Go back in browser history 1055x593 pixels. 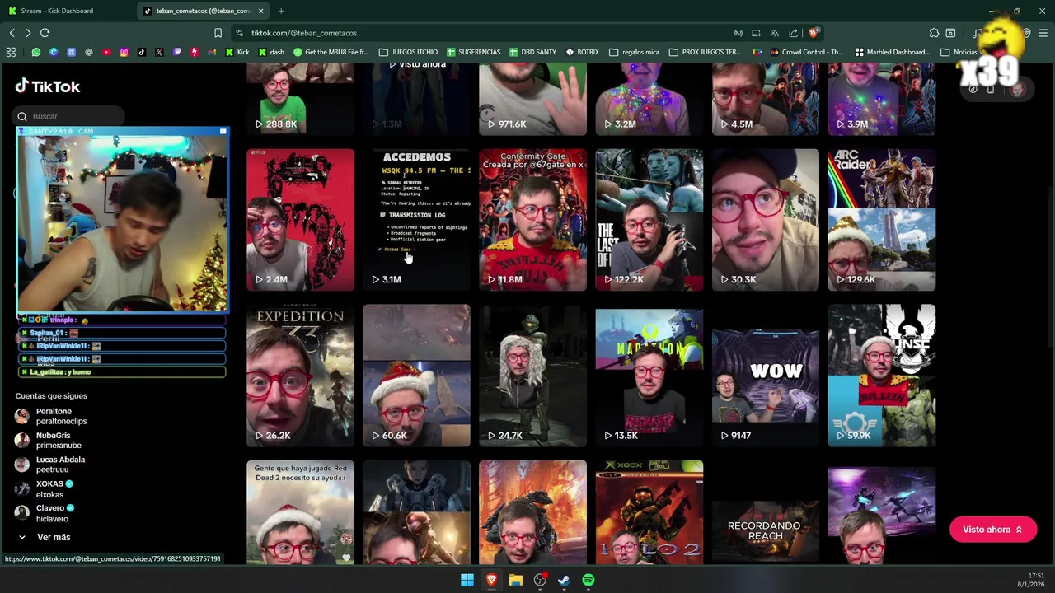coord(12,33)
